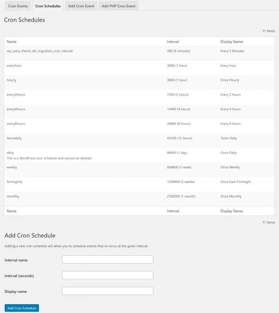The height and width of the screenshot is (313, 279).
Task: Click the fortnightly schedule entry
Action: [x=14, y=182]
